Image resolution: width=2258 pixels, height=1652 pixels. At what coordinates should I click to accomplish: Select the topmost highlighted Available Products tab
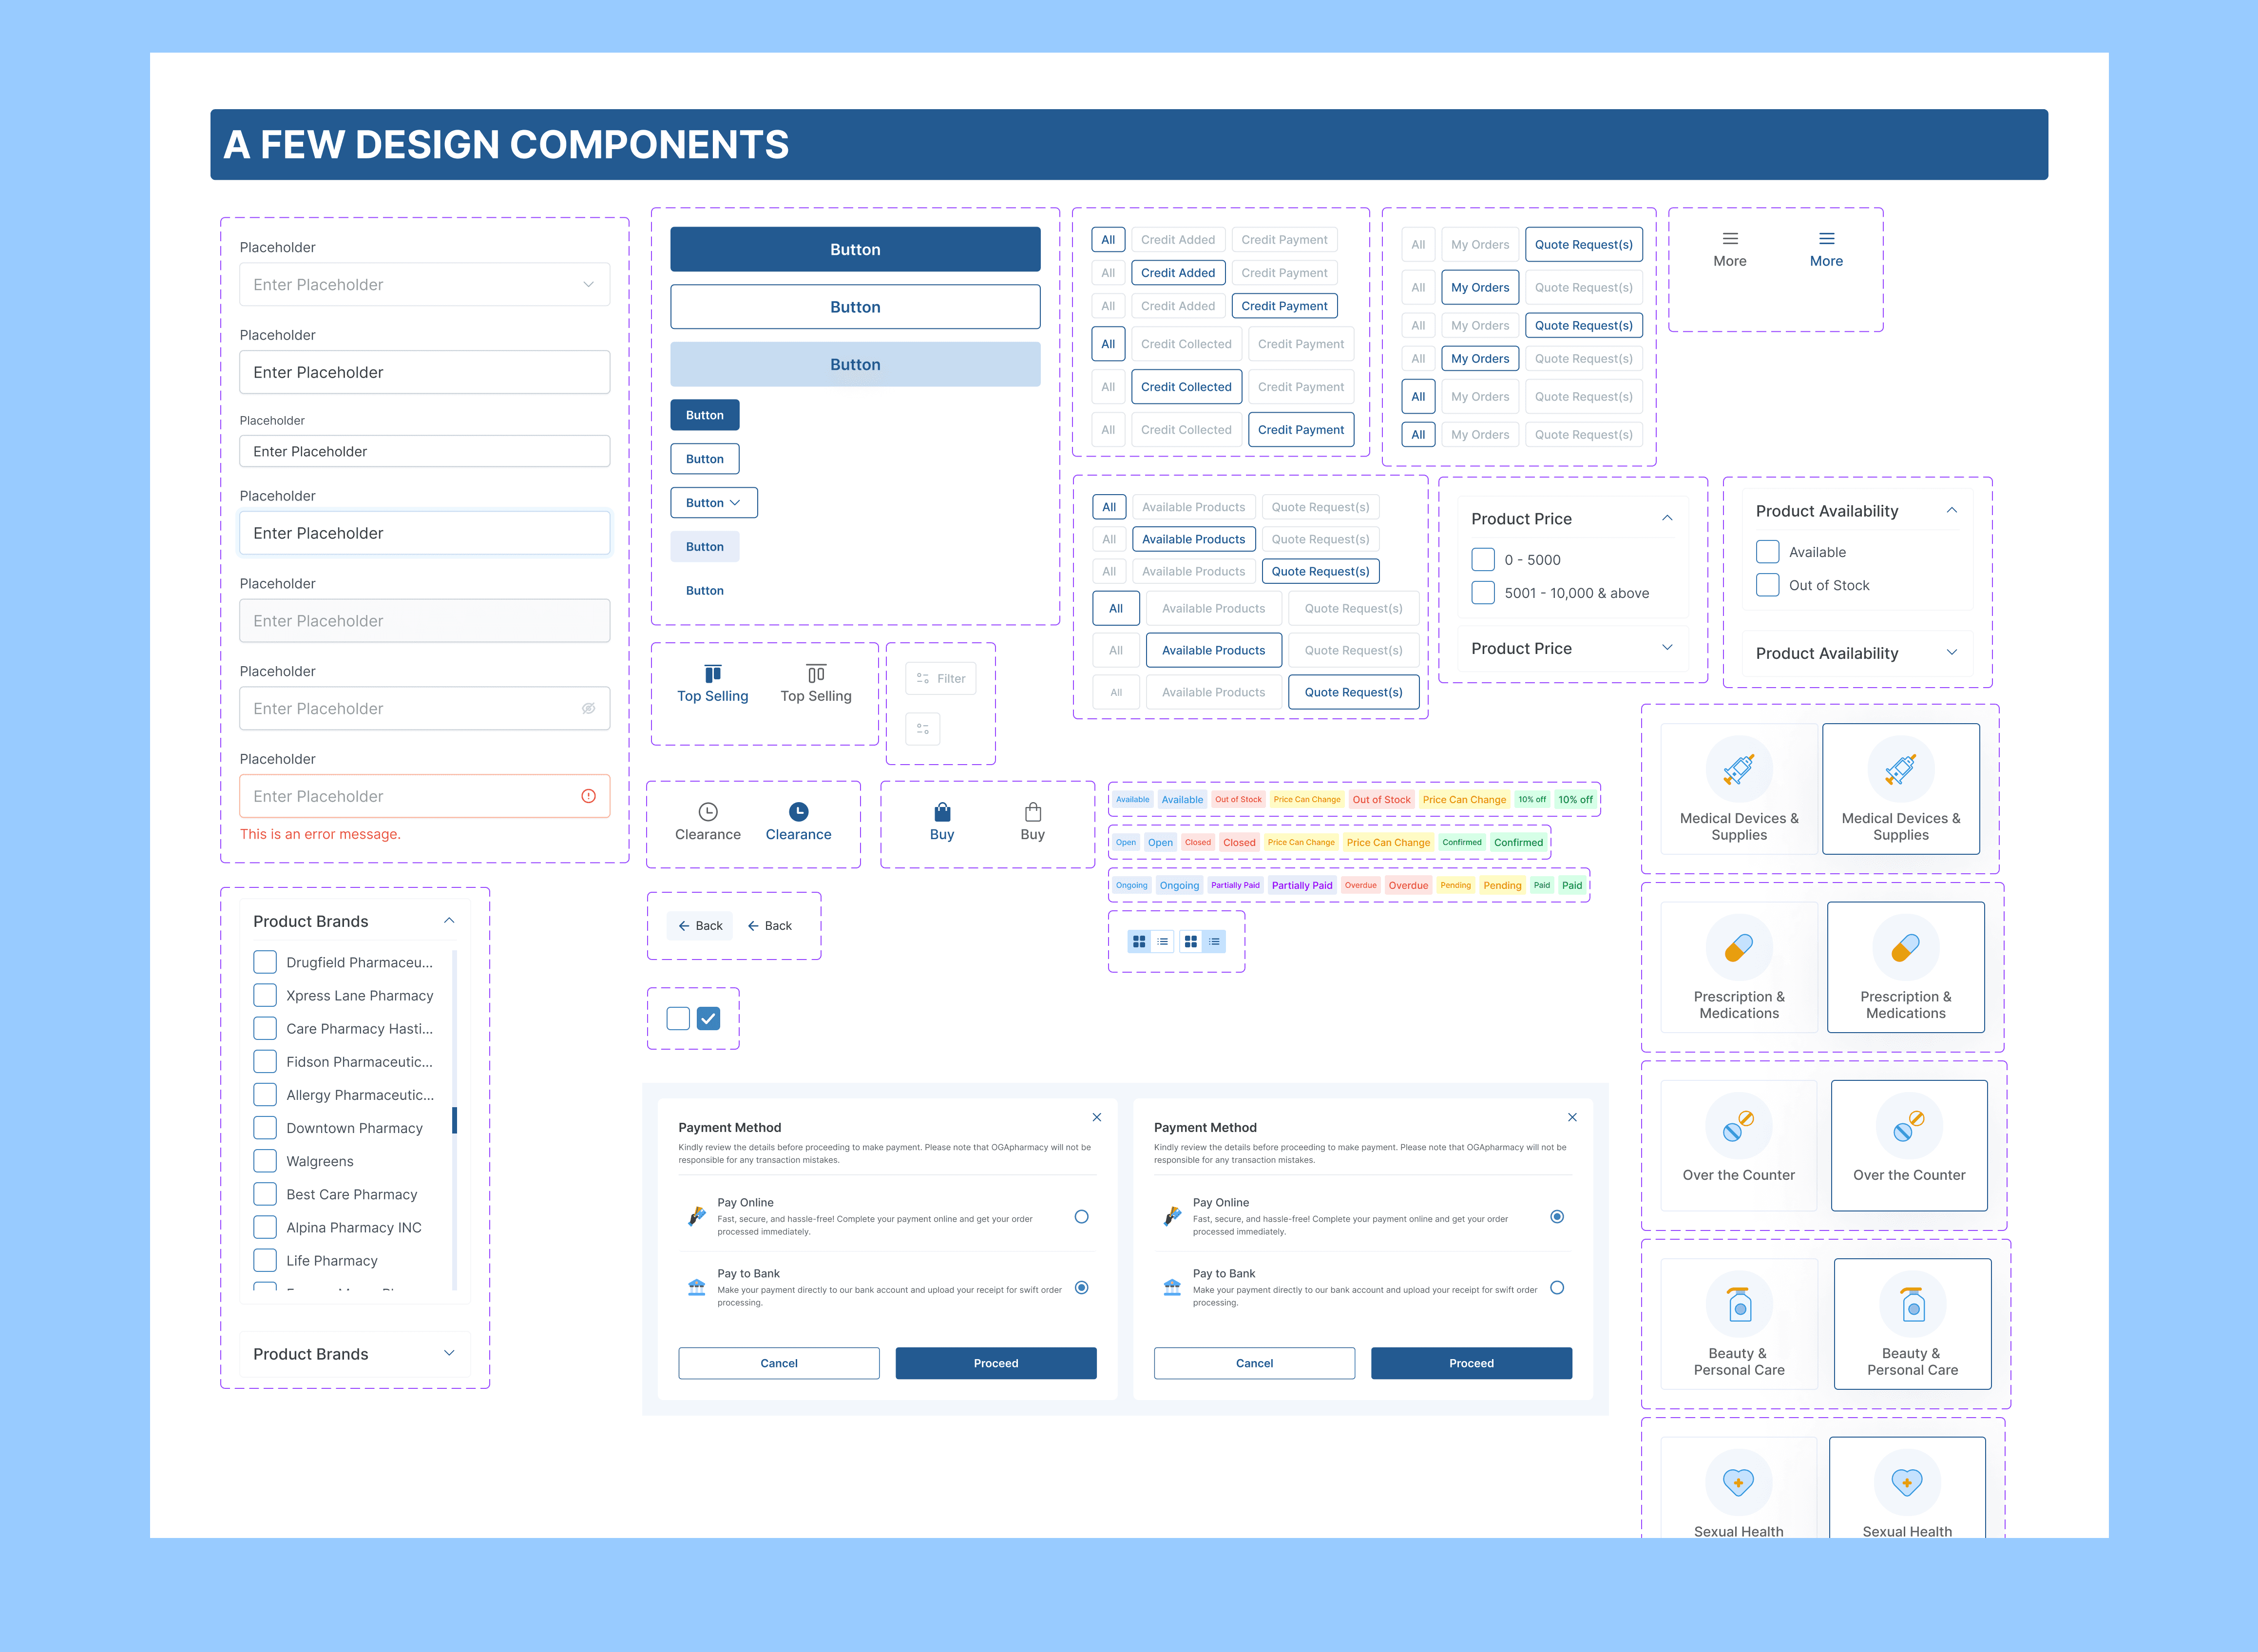[x=1194, y=540]
